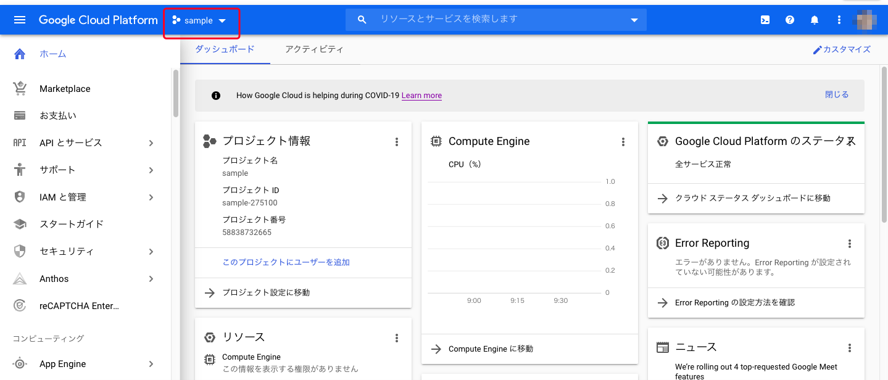Click the API icon in sidebar
Image resolution: width=888 pixels, height=380 pixels.
[20, 142]
